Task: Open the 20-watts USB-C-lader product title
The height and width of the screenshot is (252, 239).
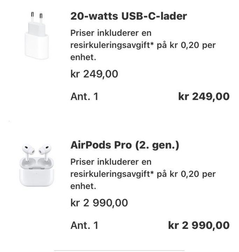Action: click(128, 16)
